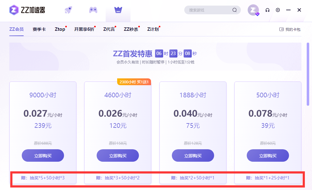The width and height of the screenshot is (312, 190).
Task: Switch to the 开黑享6折 tab
Action: 84,29
